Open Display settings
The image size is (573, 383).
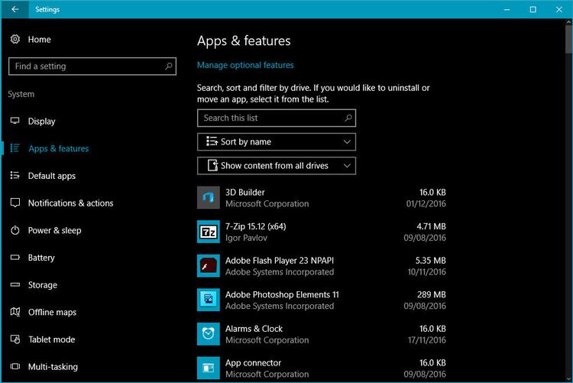[x=42, y=121]
